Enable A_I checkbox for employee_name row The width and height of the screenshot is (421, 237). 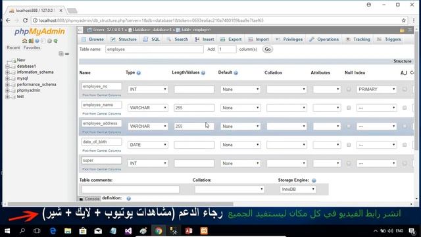click(x=405, y=108)
